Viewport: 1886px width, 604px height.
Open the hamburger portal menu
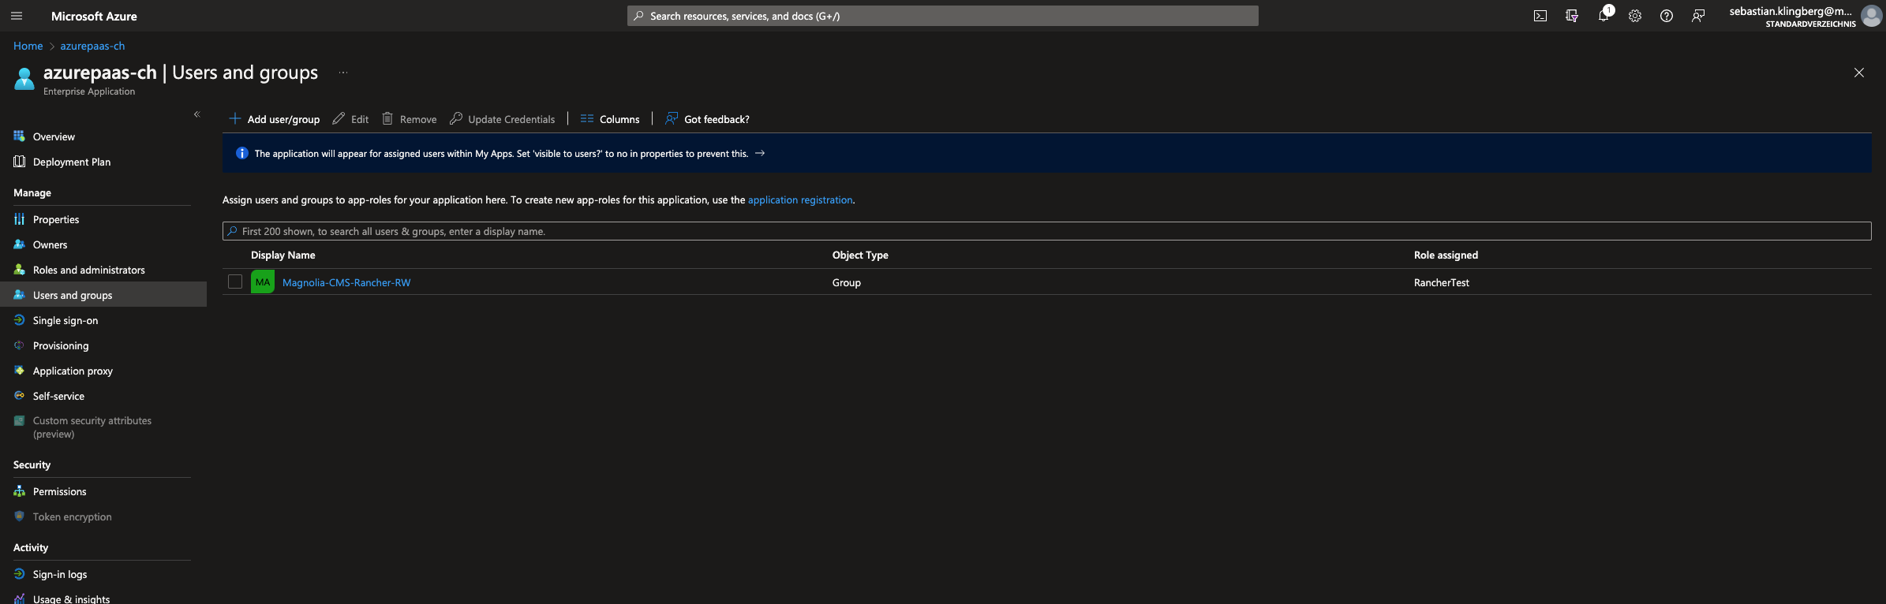tap(17, 16)
